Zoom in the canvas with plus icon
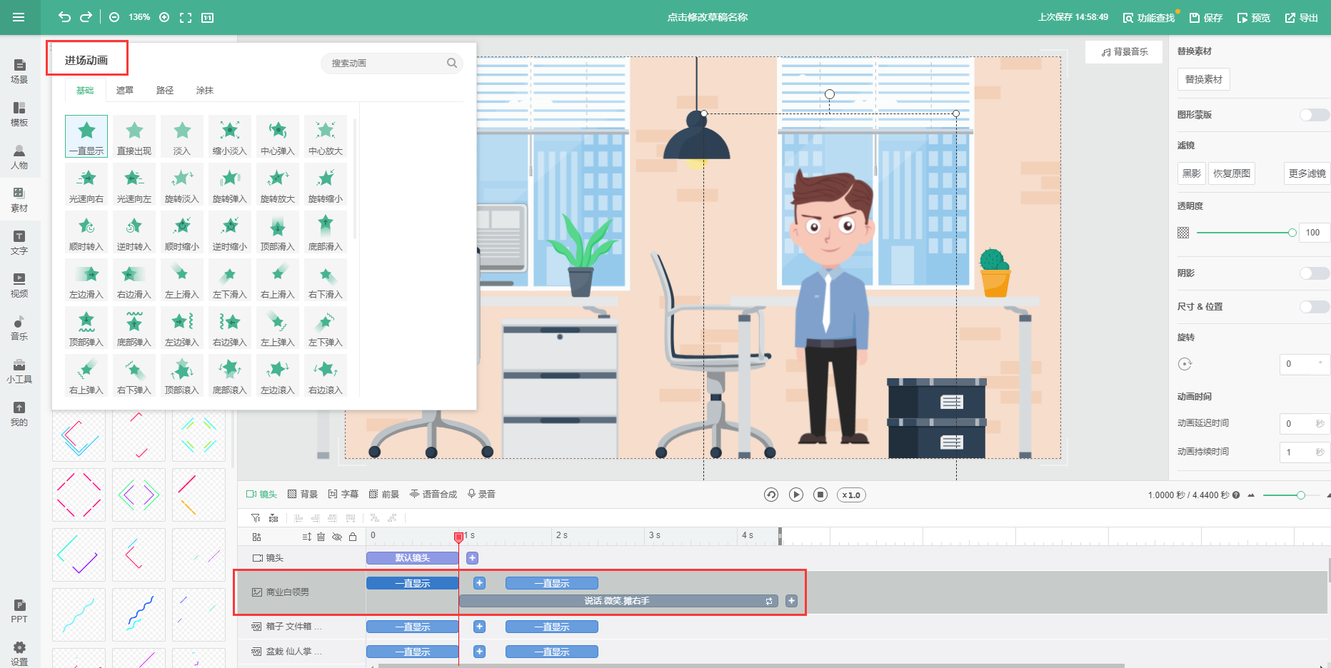This screenshot has height=668, width=1331. [x=164, y=17]
